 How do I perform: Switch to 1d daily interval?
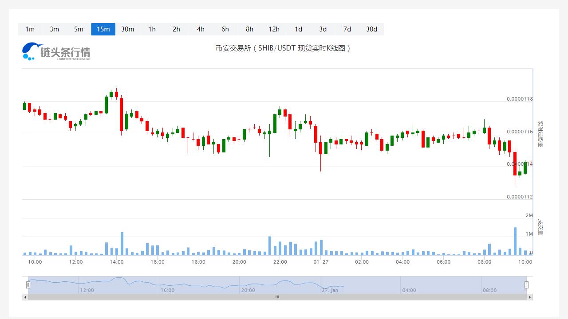click(x=298, y=29)
